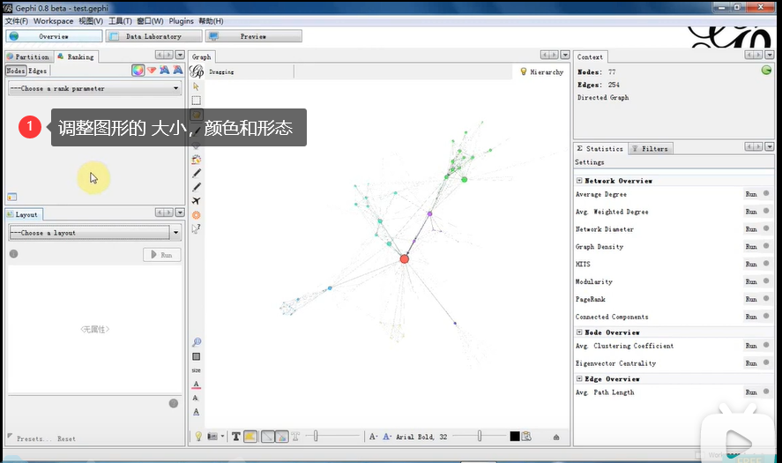Screen dimensions: 782x463
Task: Collapse the Network Overview section
Action: point(579,181)
